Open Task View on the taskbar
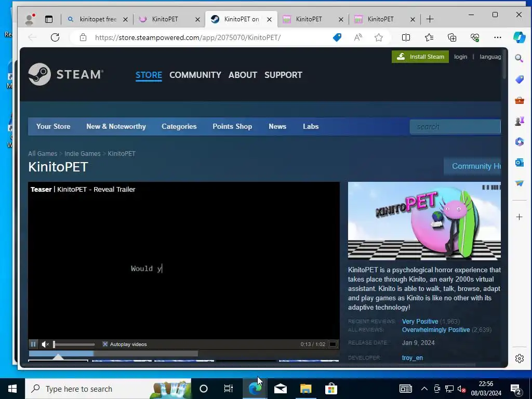The image size is (532, 399). tap(229, 389)
